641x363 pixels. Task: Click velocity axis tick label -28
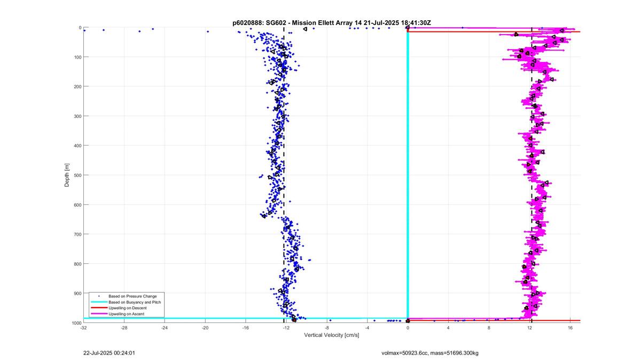click(124, 328)
